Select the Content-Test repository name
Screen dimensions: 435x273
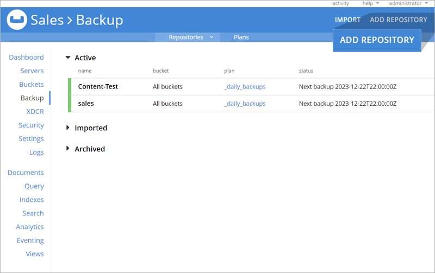coord(98,87)
